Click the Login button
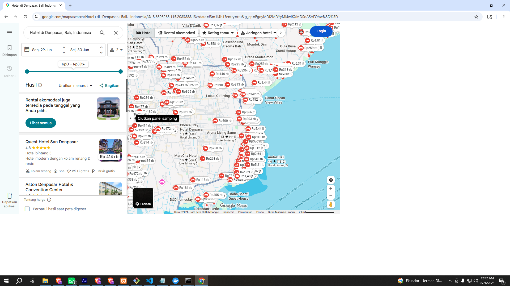This screenshot has width=510, height=286. pyautogui.click(x=321, y=31)
